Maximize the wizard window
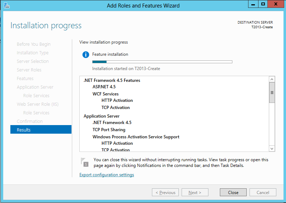Image resolution: width=286 pixels, height=203 pixels. click(x=263, y=4)
